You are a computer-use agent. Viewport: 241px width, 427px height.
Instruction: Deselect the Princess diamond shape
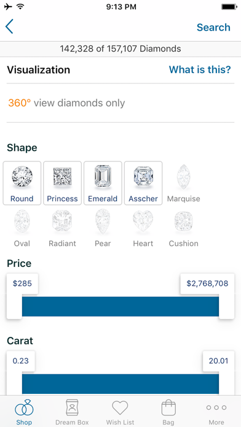point(63,183)
